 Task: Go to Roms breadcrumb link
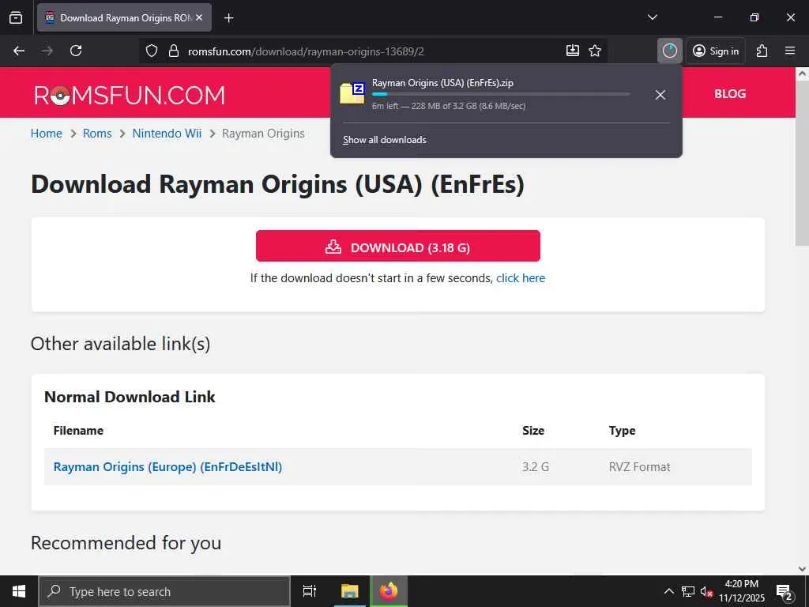(x=97, y=133)
